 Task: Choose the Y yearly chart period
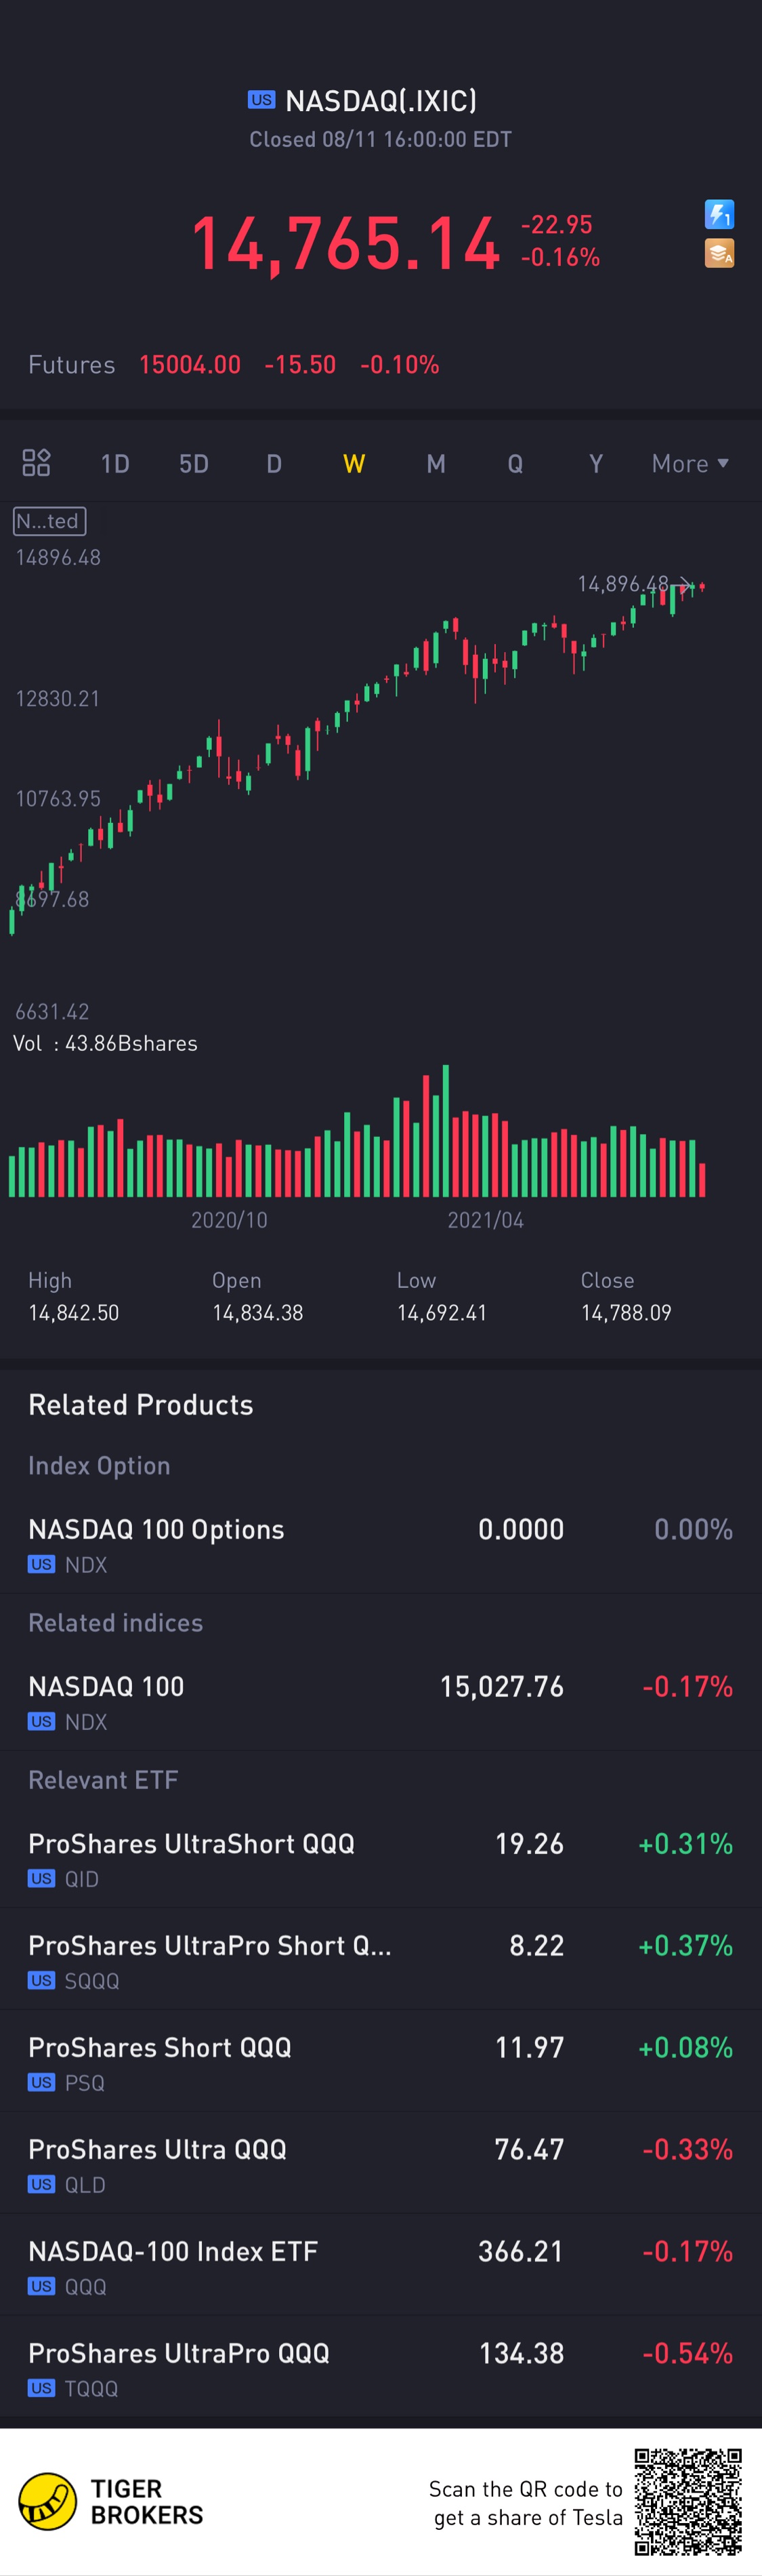595,463
